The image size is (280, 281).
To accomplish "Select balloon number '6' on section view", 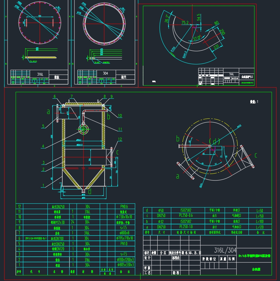I will coord(55,96).
